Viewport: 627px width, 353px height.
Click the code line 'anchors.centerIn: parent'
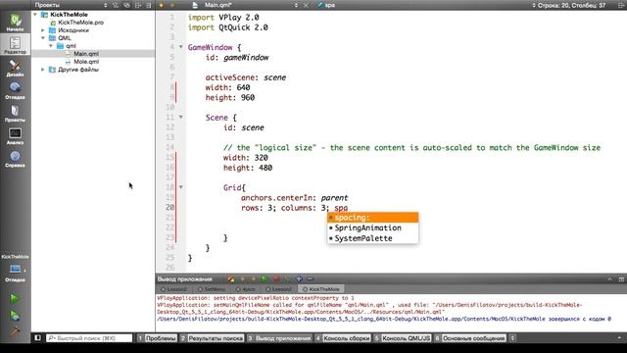(294, 198)
